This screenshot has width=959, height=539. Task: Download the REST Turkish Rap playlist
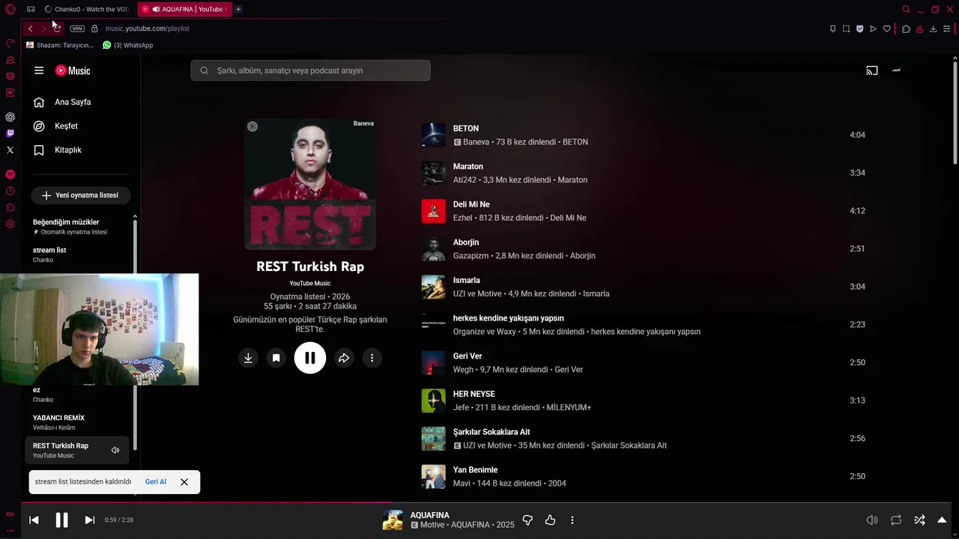(x=248, y=358)
